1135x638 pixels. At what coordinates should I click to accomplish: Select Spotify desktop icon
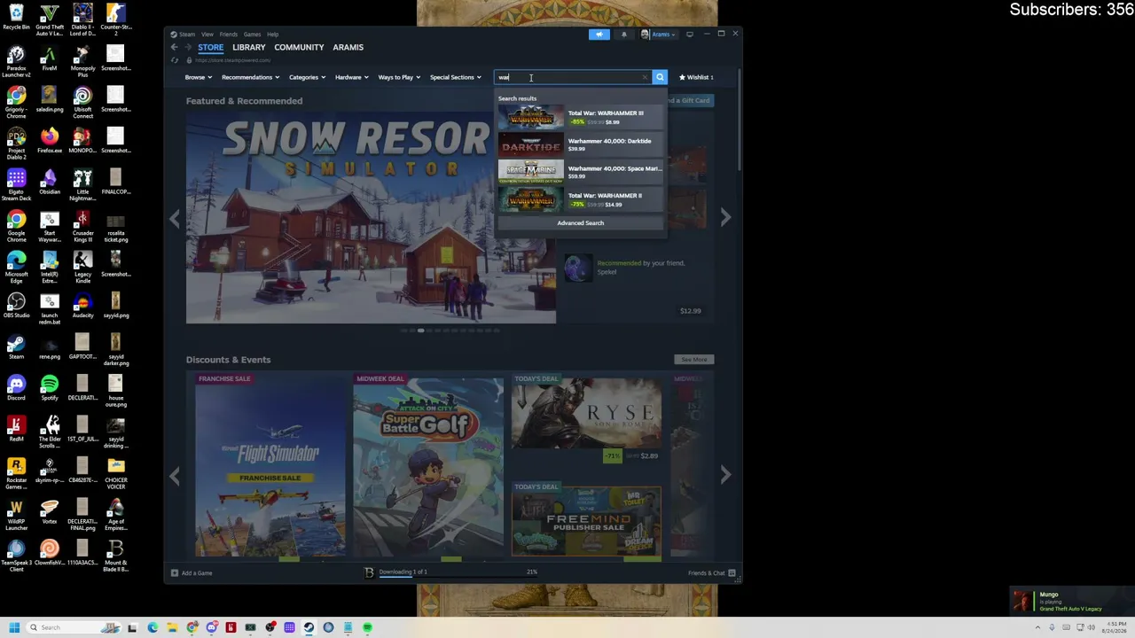50,388
